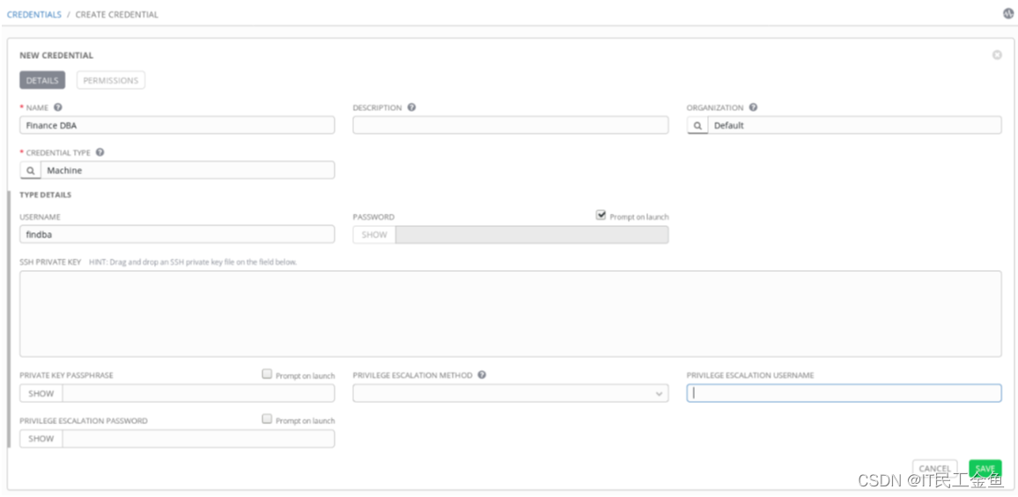Enable Prompt on launch for Privilege Escalation Password
Screen dimensions: 1018x497
(x=267, y=419)
